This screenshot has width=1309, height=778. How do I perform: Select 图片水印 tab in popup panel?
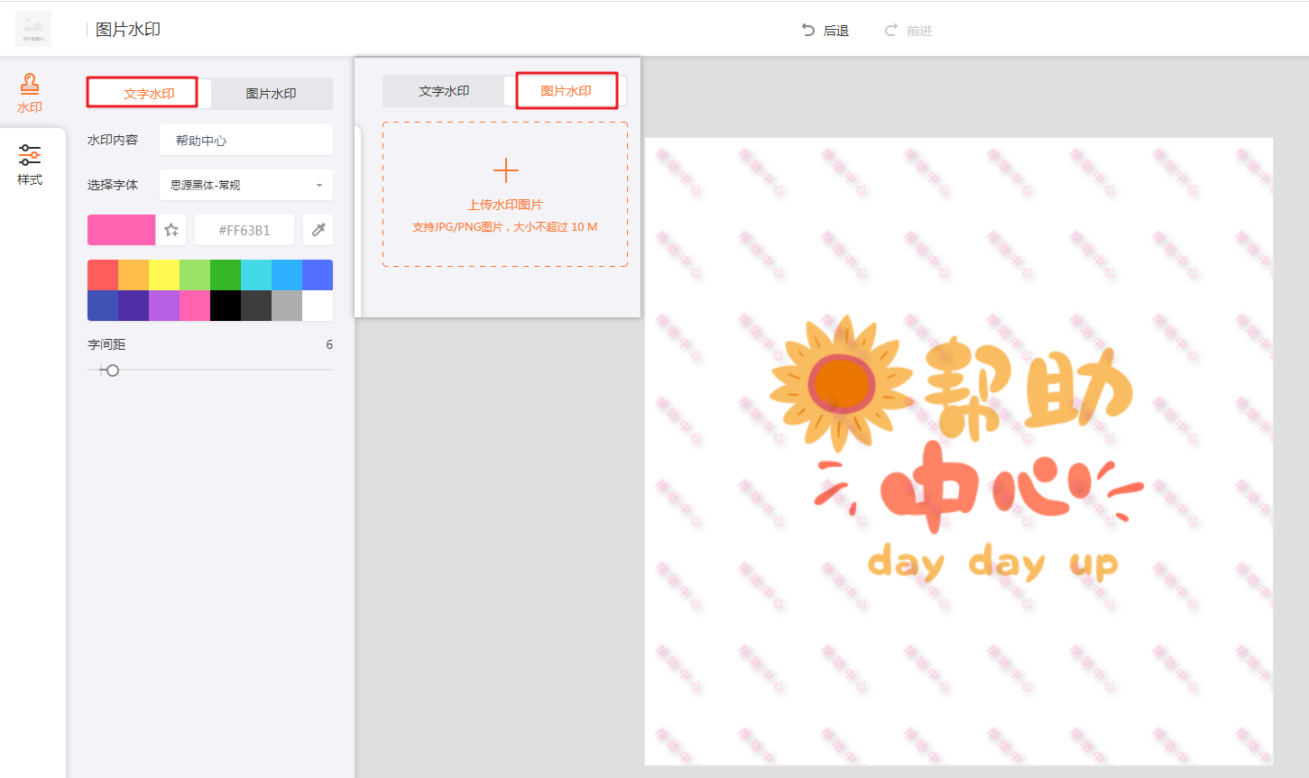(566, 91)
